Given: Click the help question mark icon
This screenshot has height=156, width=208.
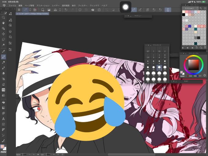Looking at the screenshot, I should [147, 10].
